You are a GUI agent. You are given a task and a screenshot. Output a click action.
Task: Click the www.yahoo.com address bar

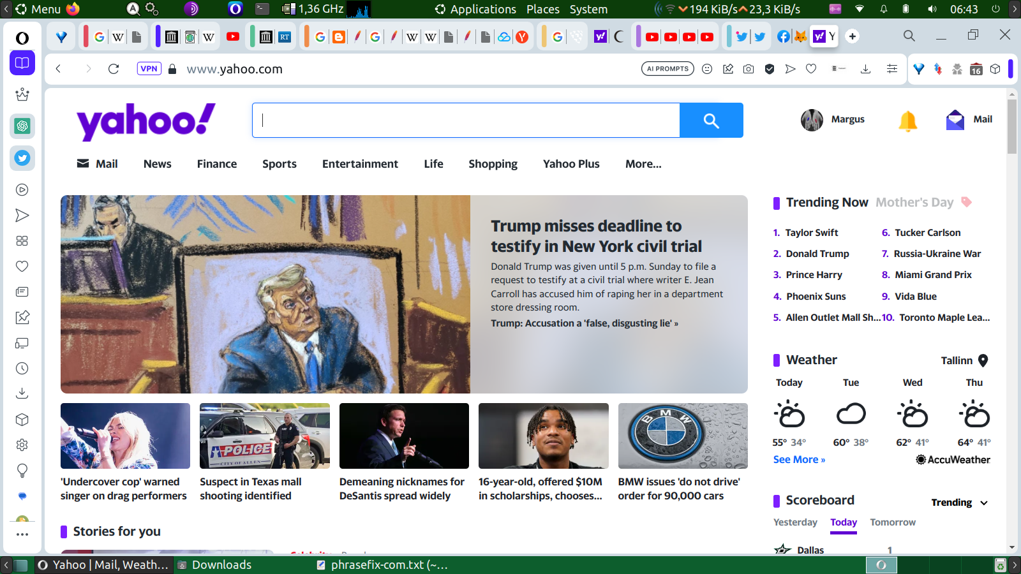[x=234, y=69]
